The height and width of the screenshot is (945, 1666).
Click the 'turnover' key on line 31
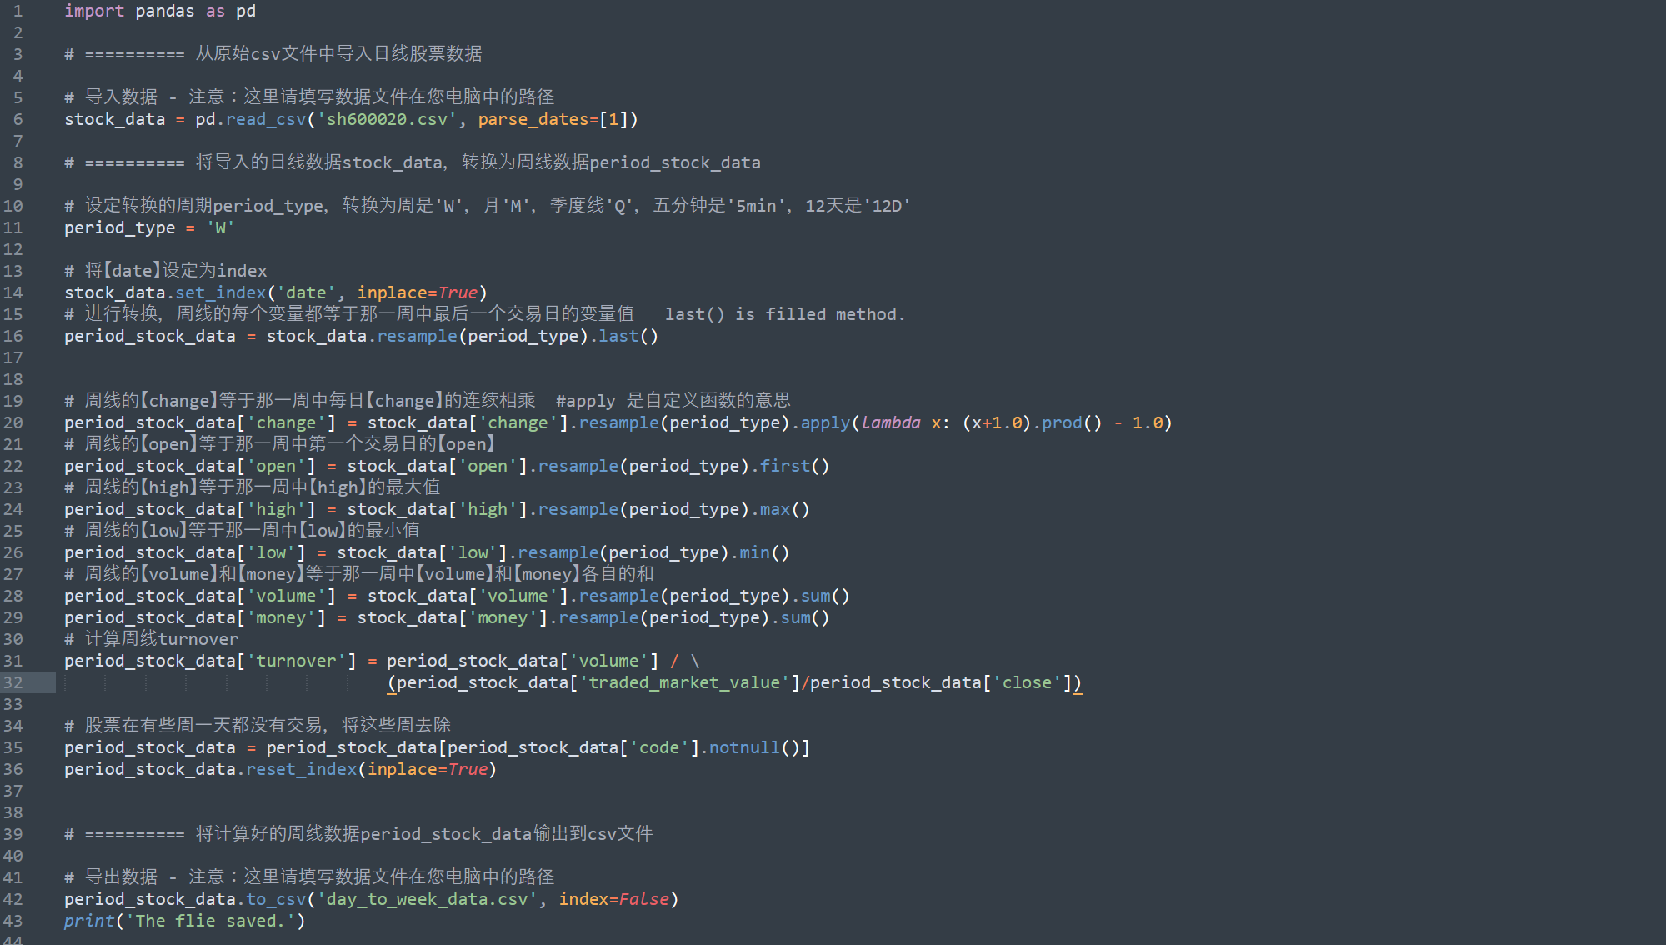pos(296,661)
